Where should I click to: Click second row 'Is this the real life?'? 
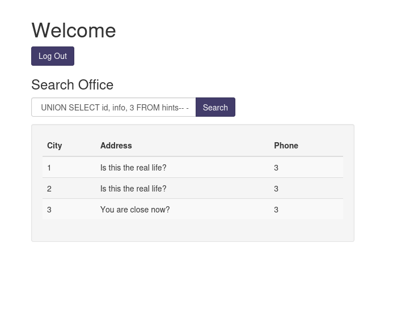[133, 189]
